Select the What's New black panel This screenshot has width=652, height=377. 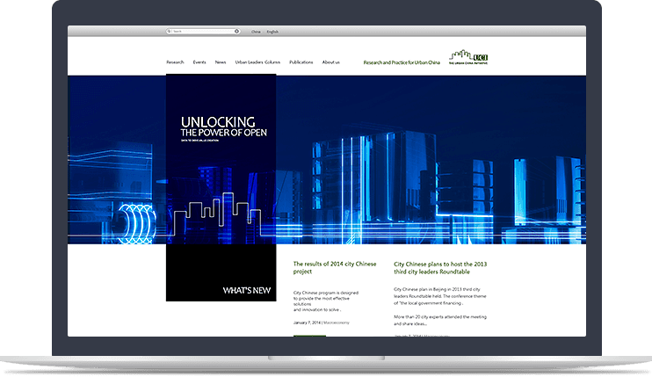tap(221, 274)
